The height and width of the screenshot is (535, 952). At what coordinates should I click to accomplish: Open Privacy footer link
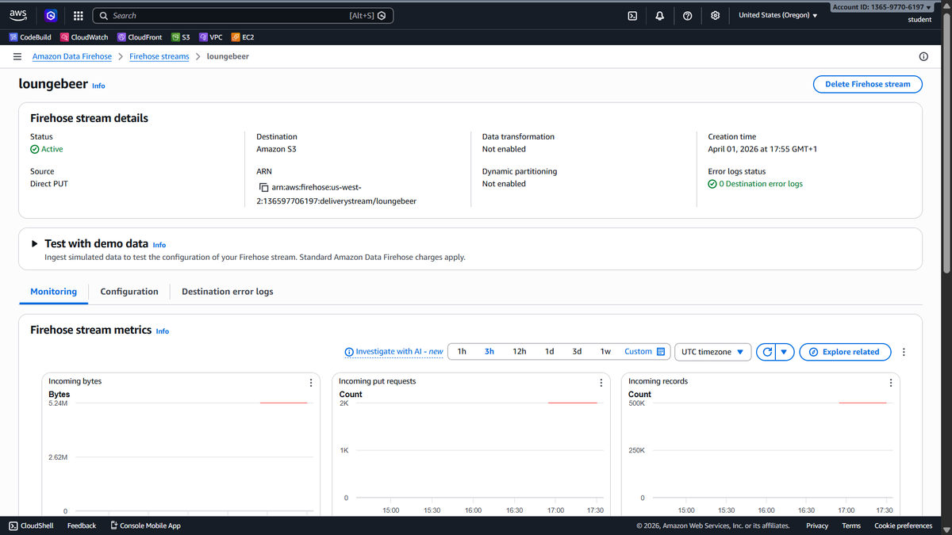[817, 525]
